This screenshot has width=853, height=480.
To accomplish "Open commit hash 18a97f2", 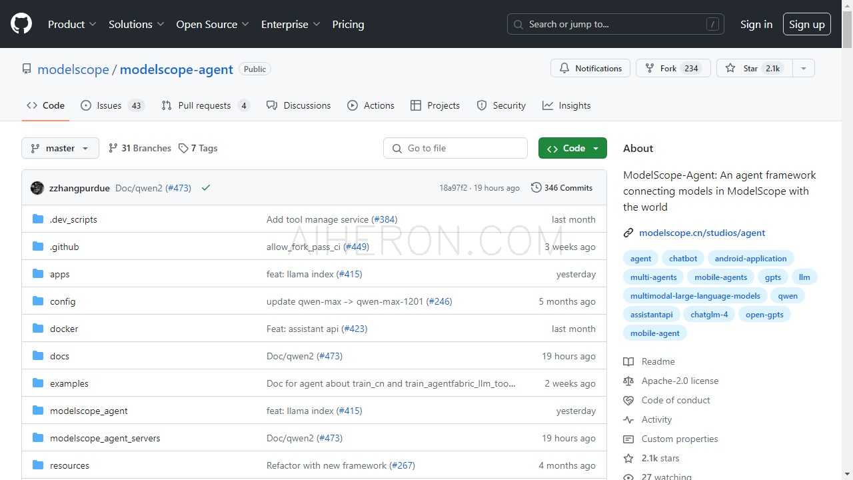I will [x=453, y=188].
